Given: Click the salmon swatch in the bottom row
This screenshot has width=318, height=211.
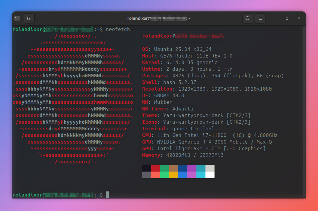Looking at the screenshot, I should coord(155,175).
